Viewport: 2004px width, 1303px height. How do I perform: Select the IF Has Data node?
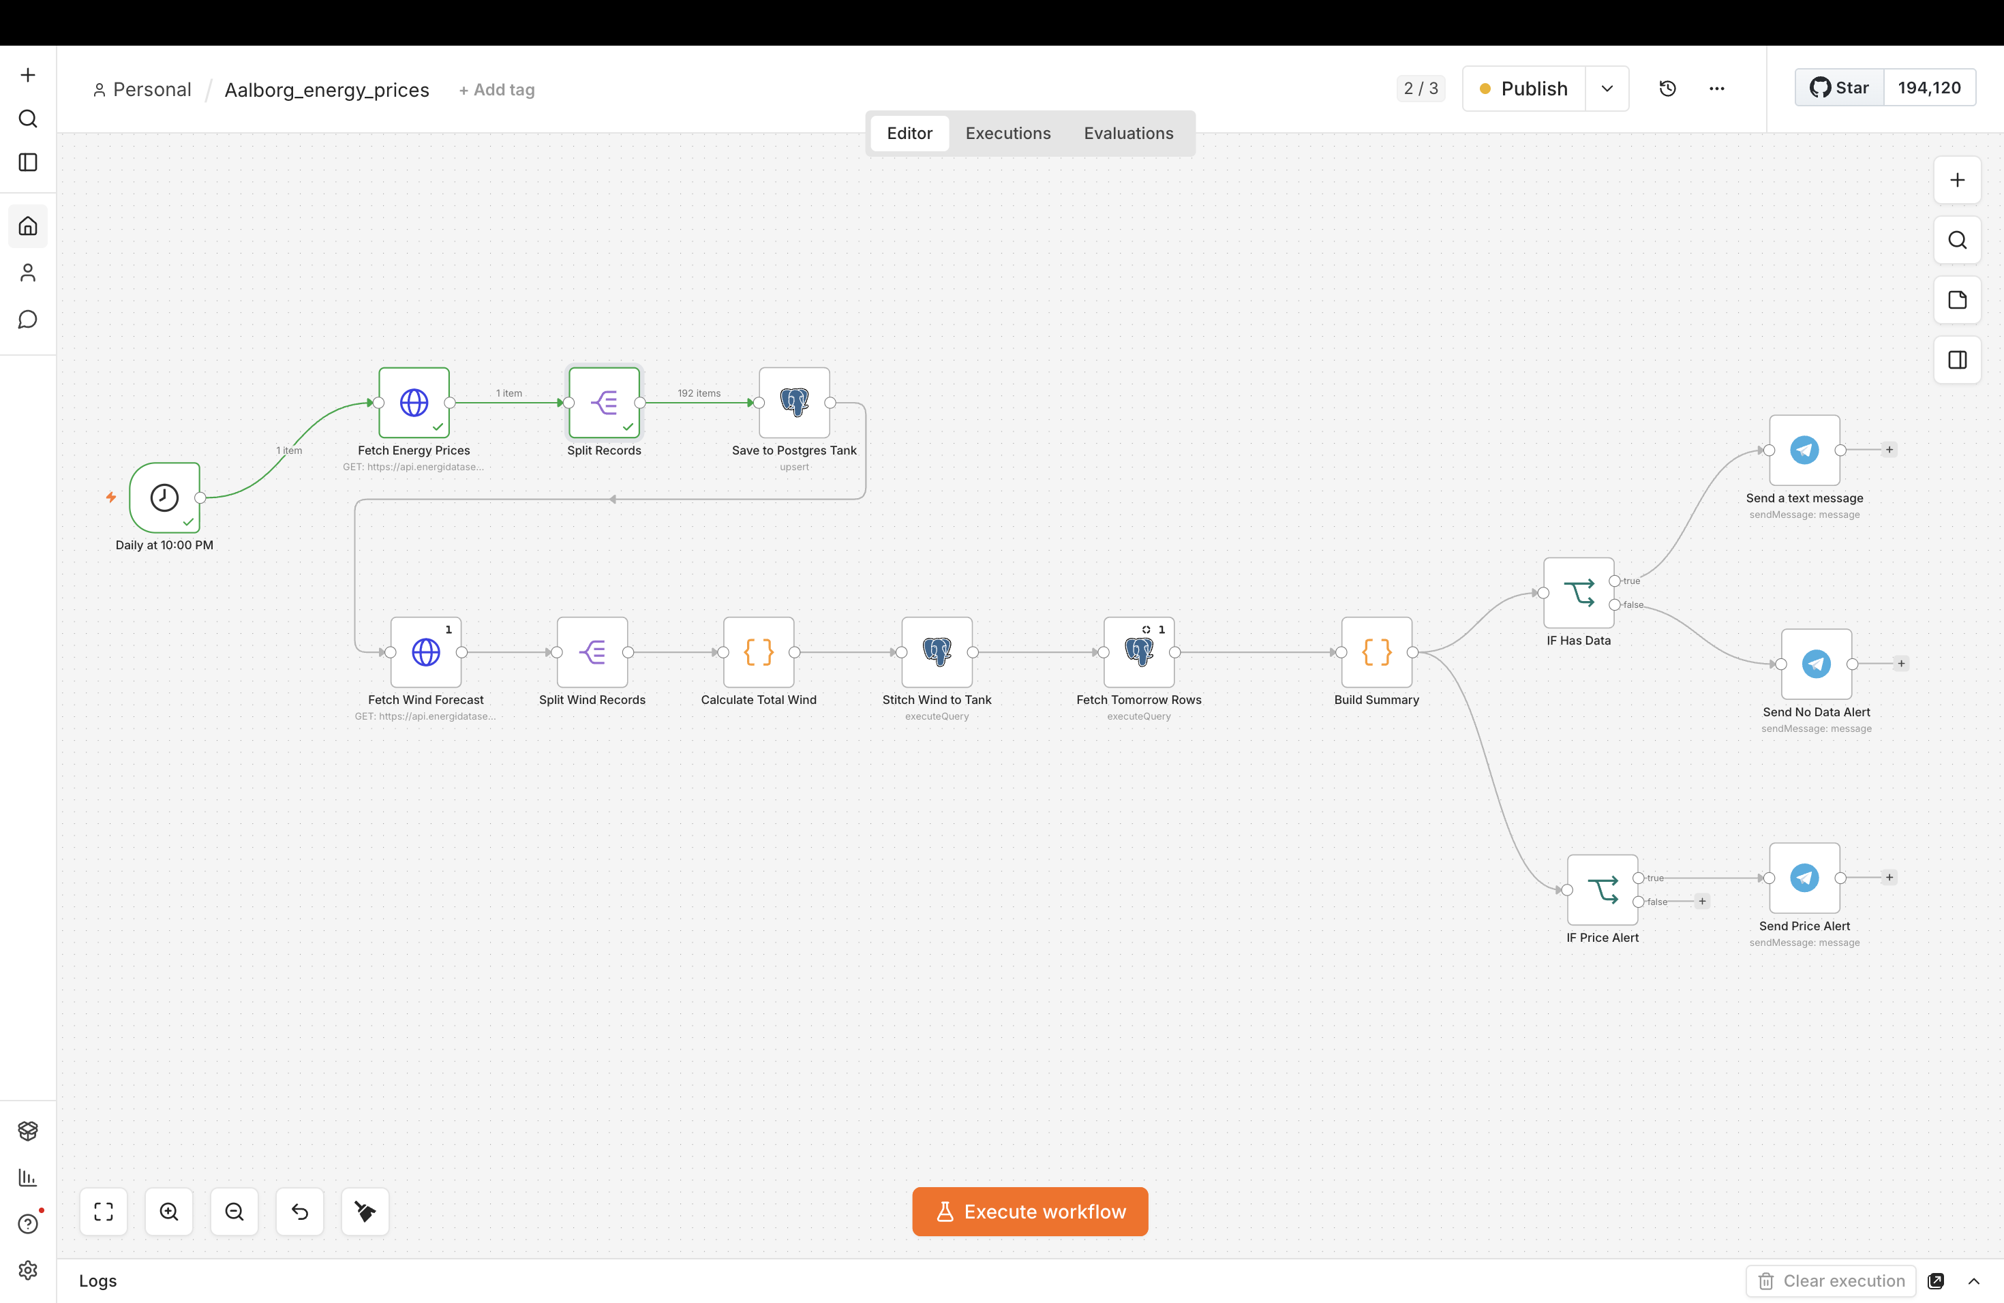1579,593
